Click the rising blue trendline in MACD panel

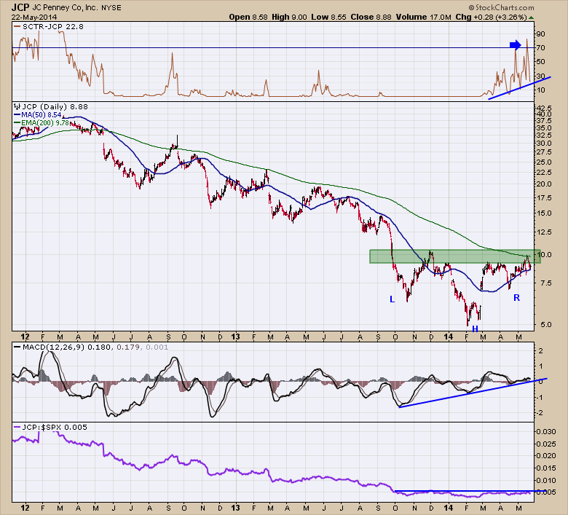coord(471,391)
